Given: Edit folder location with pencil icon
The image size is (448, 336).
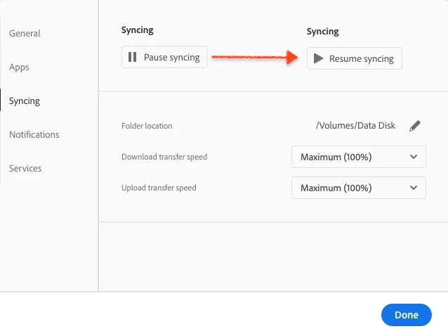Looking at the screenshot, I should pyautogui.click(x=415, y=126).
